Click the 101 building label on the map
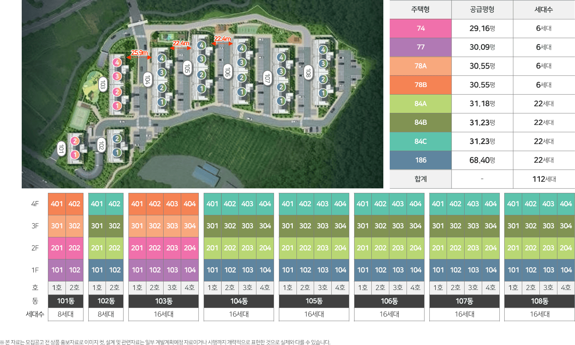 pyautogui.click(x=61, y=148)
